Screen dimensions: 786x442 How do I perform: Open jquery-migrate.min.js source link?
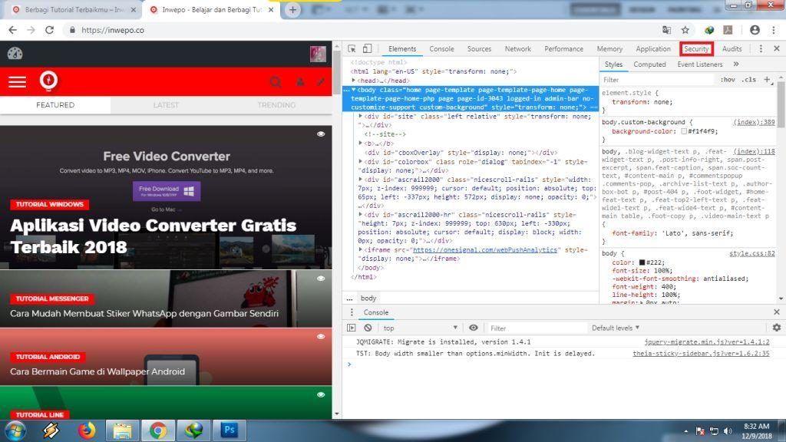point(707,341)
